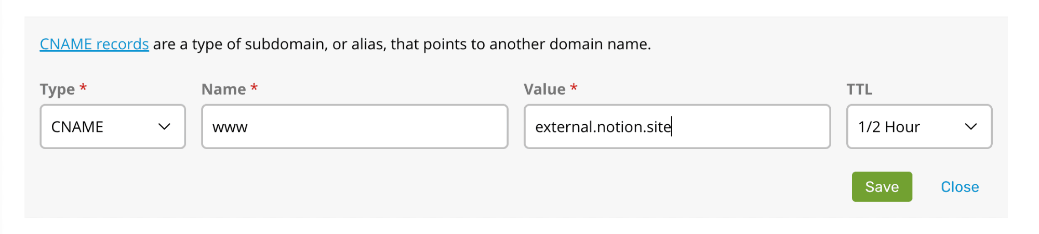
Task: Select the "CNAME" text in Type box
Action: [x=77, y=127]
